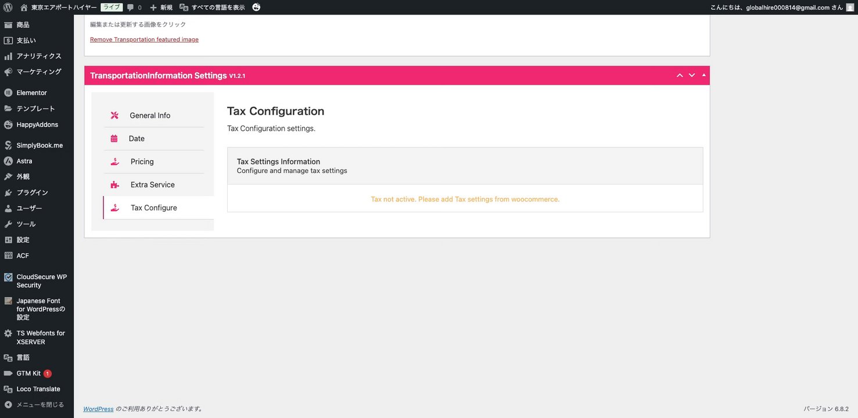Click the Tax not active warning message
This screenshot has height=418, width=858.
pyautogui.click(x=465, y=199)
